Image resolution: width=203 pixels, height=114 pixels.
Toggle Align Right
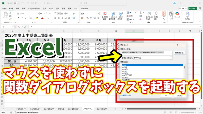(62, 18)
